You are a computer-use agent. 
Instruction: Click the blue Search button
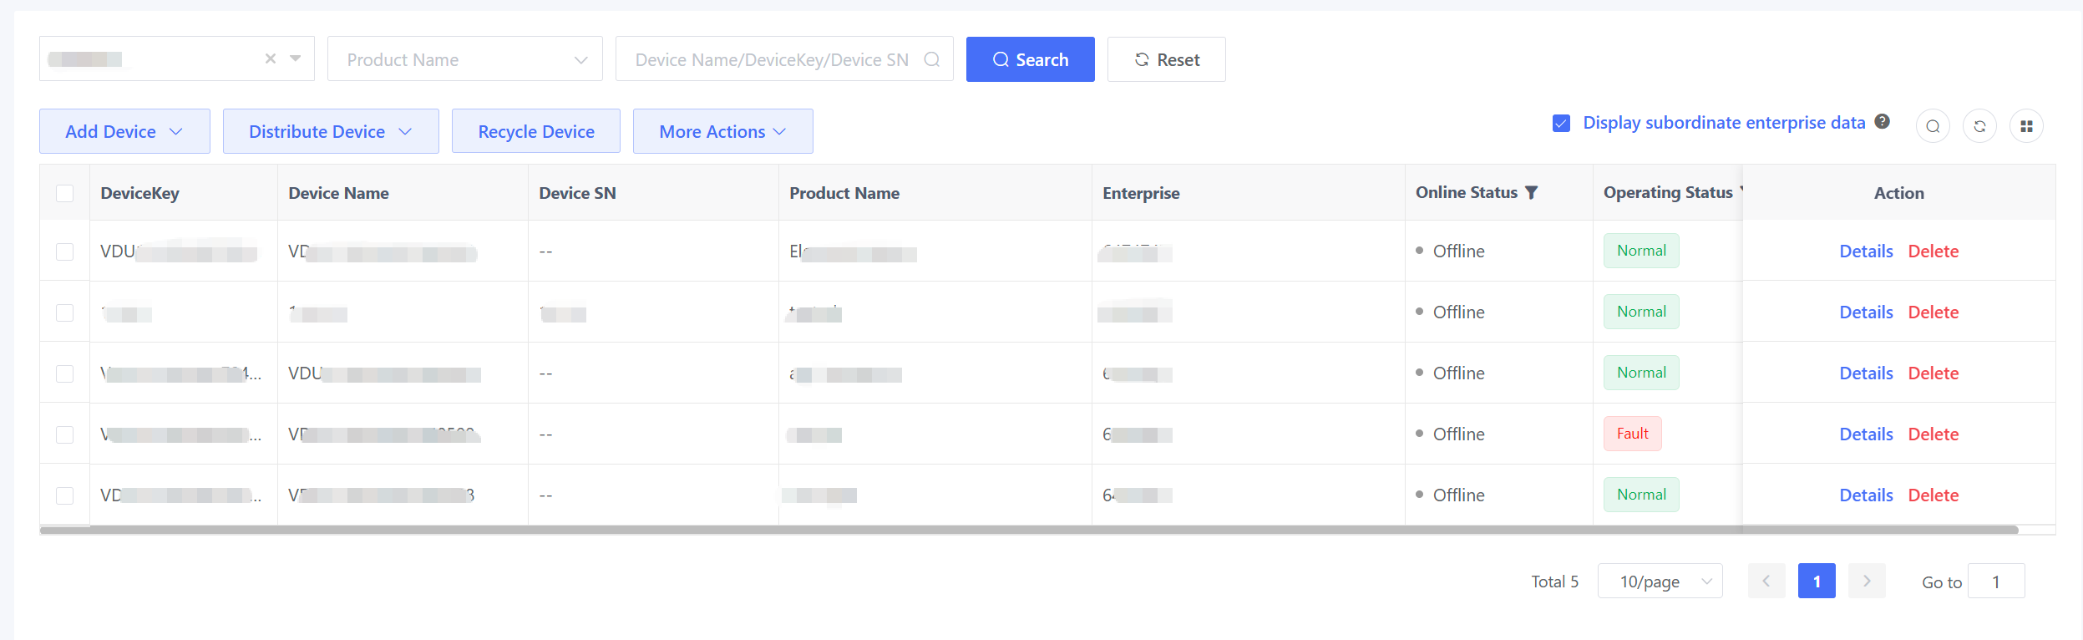coord(1030,59)
